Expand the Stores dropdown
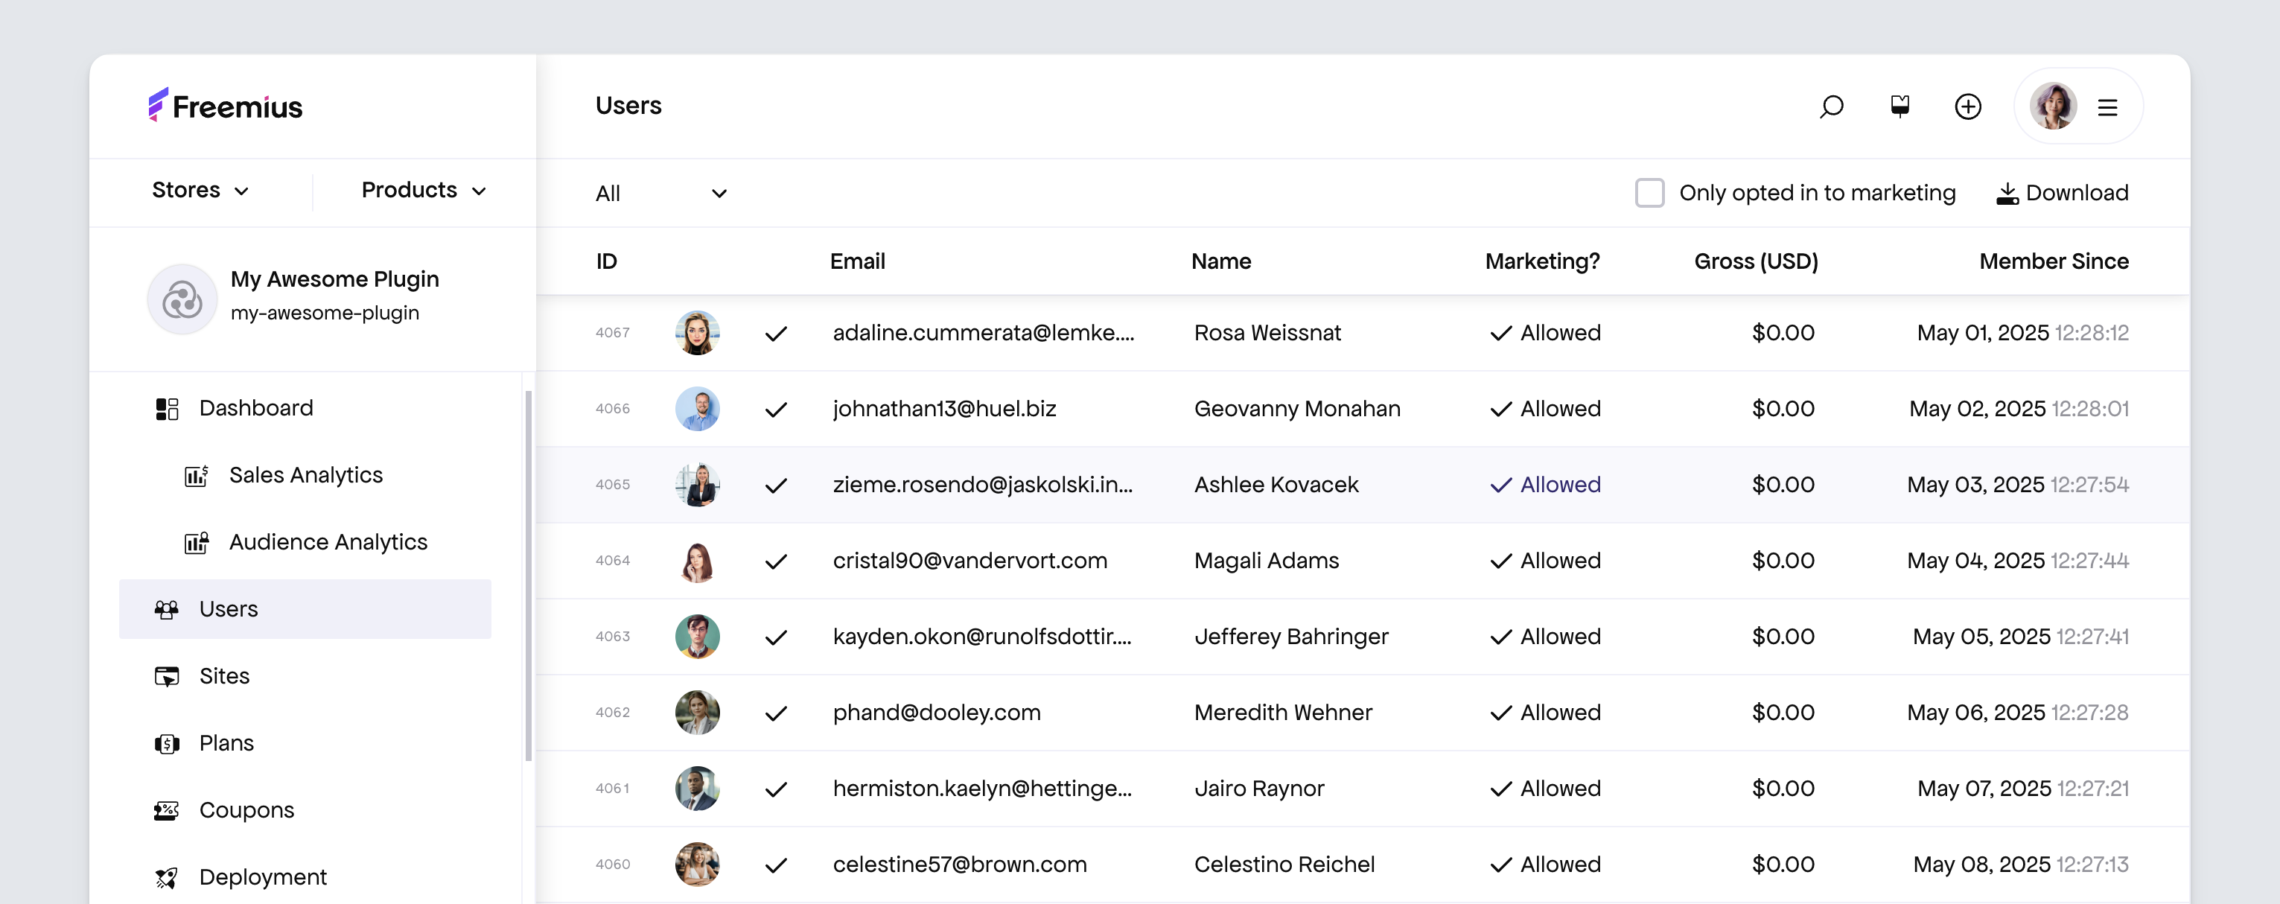The image size is (2280, 904). [200, 191]
